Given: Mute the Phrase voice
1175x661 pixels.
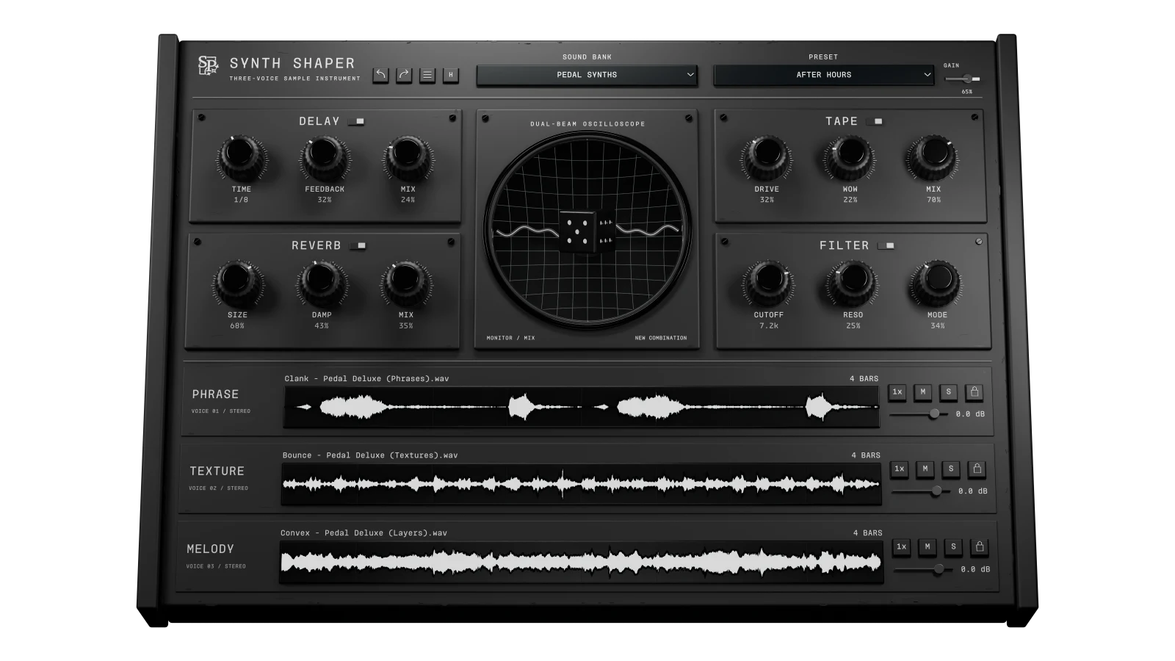Looking at the screenshot, I should (923, 392).
